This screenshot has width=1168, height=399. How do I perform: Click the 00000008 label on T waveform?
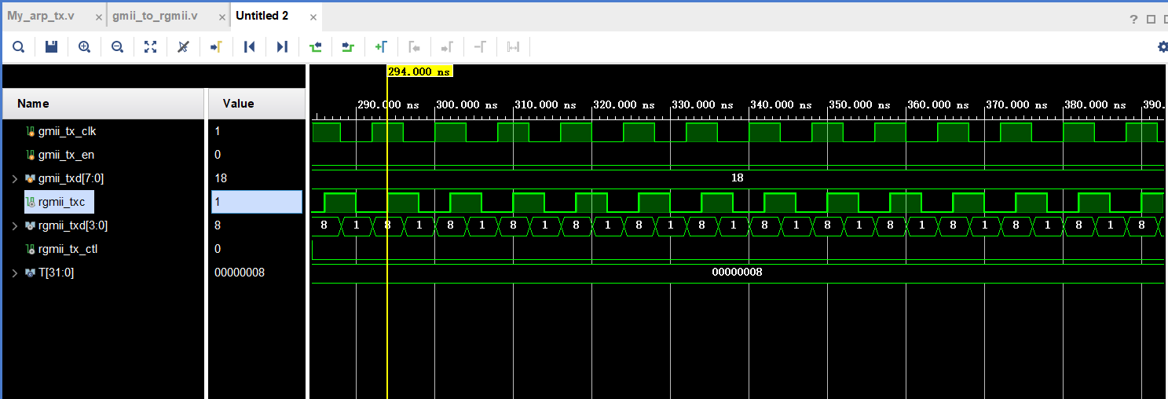click(x=737, y=273)
